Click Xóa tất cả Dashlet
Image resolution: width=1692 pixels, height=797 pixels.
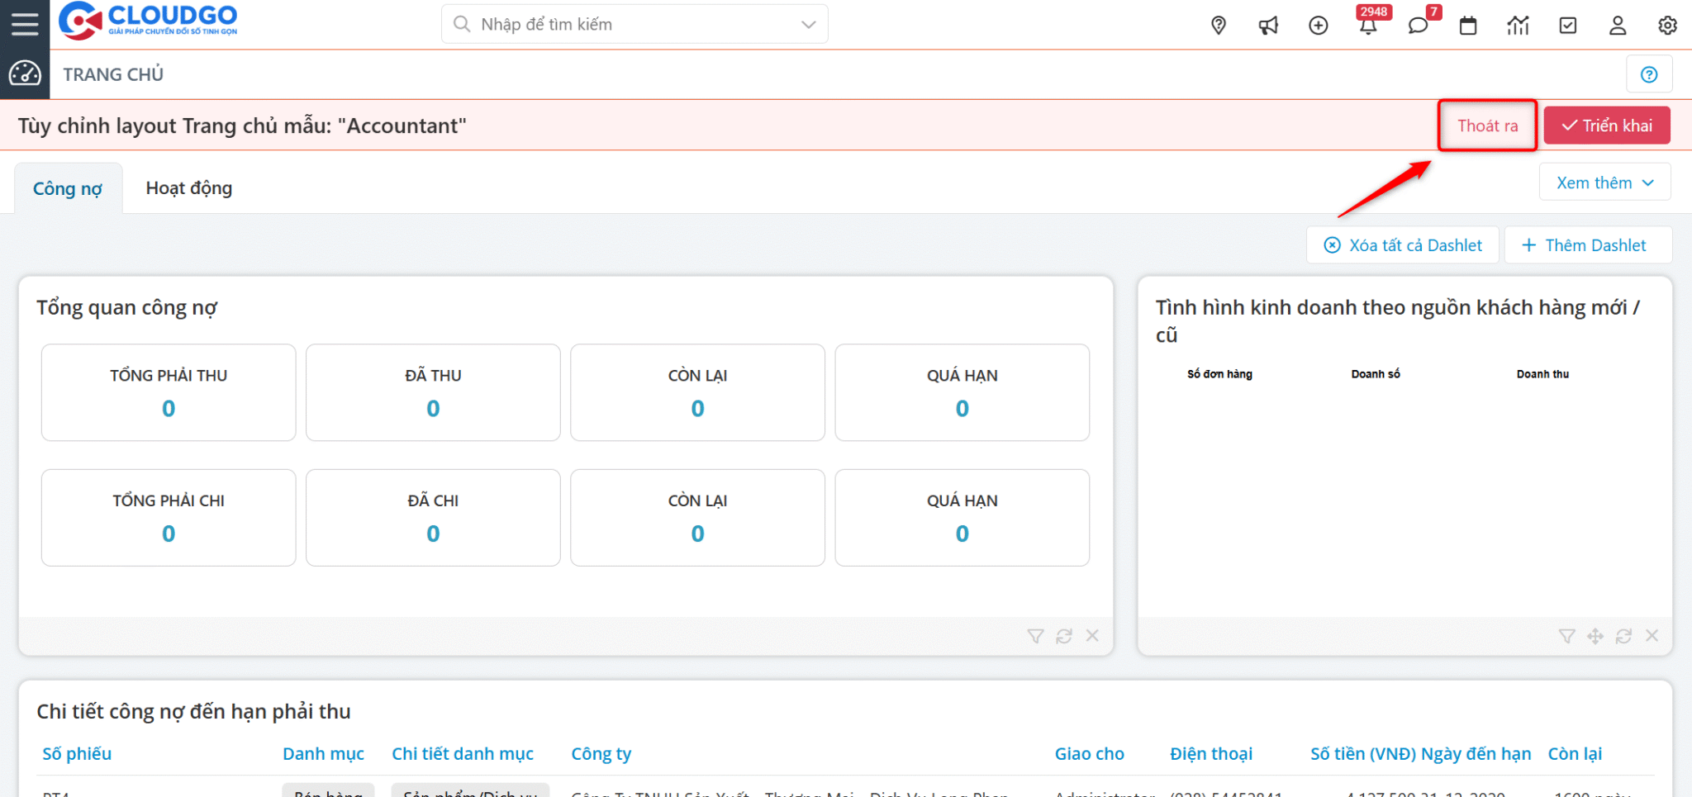click(x=1403, y=245)
